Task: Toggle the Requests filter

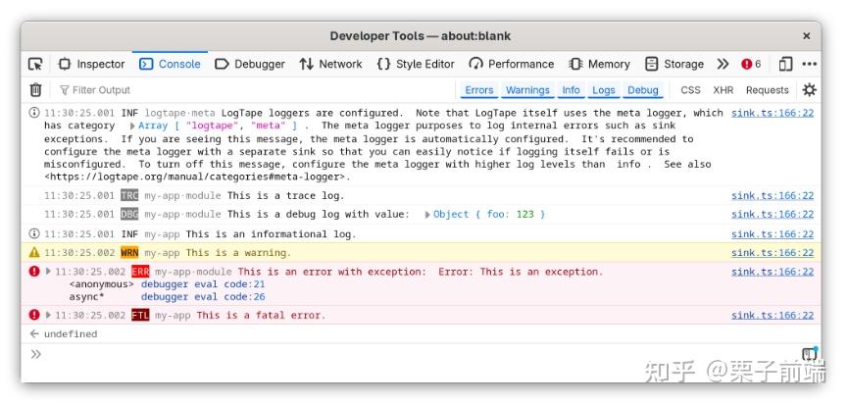Action: pyautogui.click(x=767, y=90)
